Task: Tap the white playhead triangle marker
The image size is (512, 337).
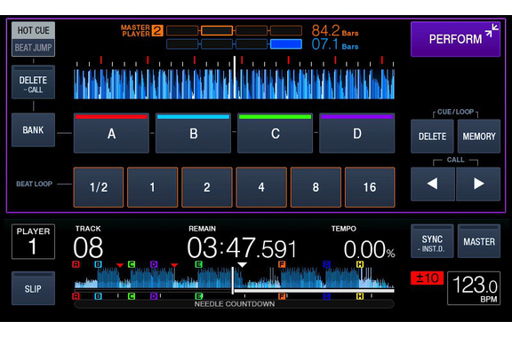Action: (242, 265)
